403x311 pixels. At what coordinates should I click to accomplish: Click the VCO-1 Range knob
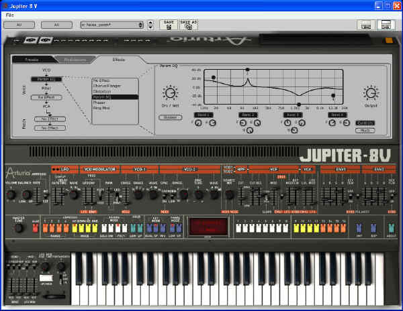pyautogui.click(x=138, y=195)
